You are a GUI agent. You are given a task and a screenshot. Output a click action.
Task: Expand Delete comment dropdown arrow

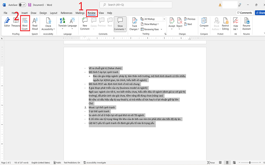[93, 29]
